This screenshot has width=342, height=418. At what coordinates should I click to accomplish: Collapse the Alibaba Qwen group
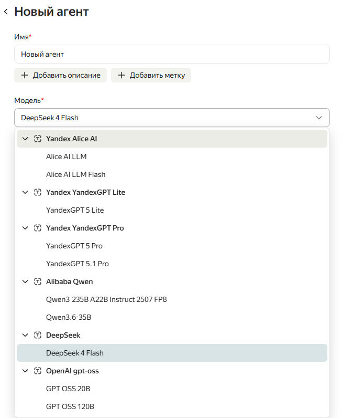point(25,281)
